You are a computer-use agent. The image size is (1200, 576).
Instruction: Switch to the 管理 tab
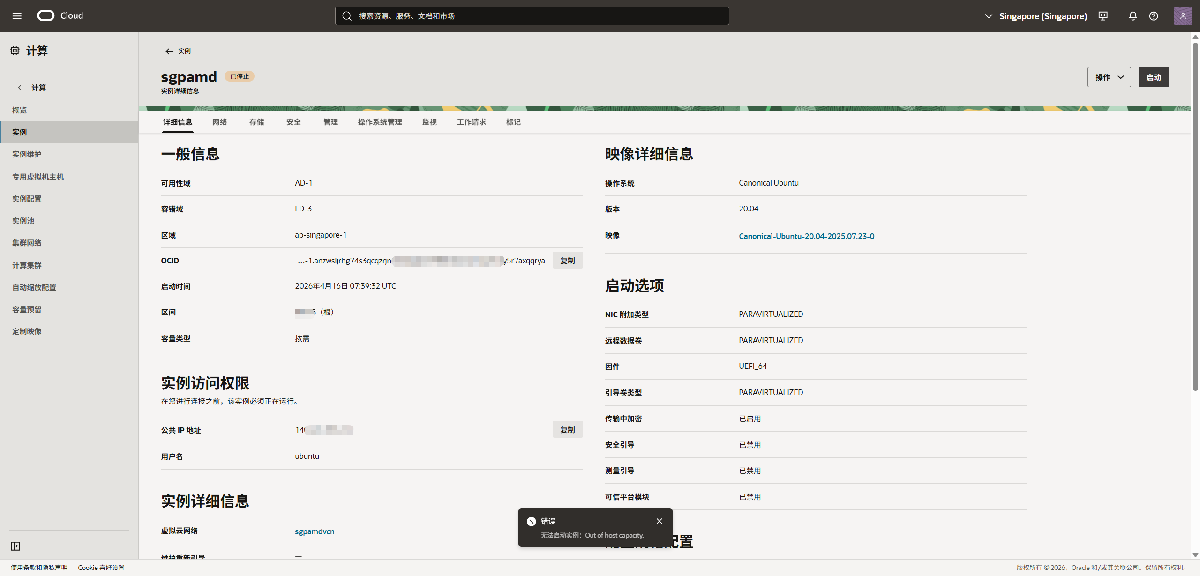coord(330,122)
